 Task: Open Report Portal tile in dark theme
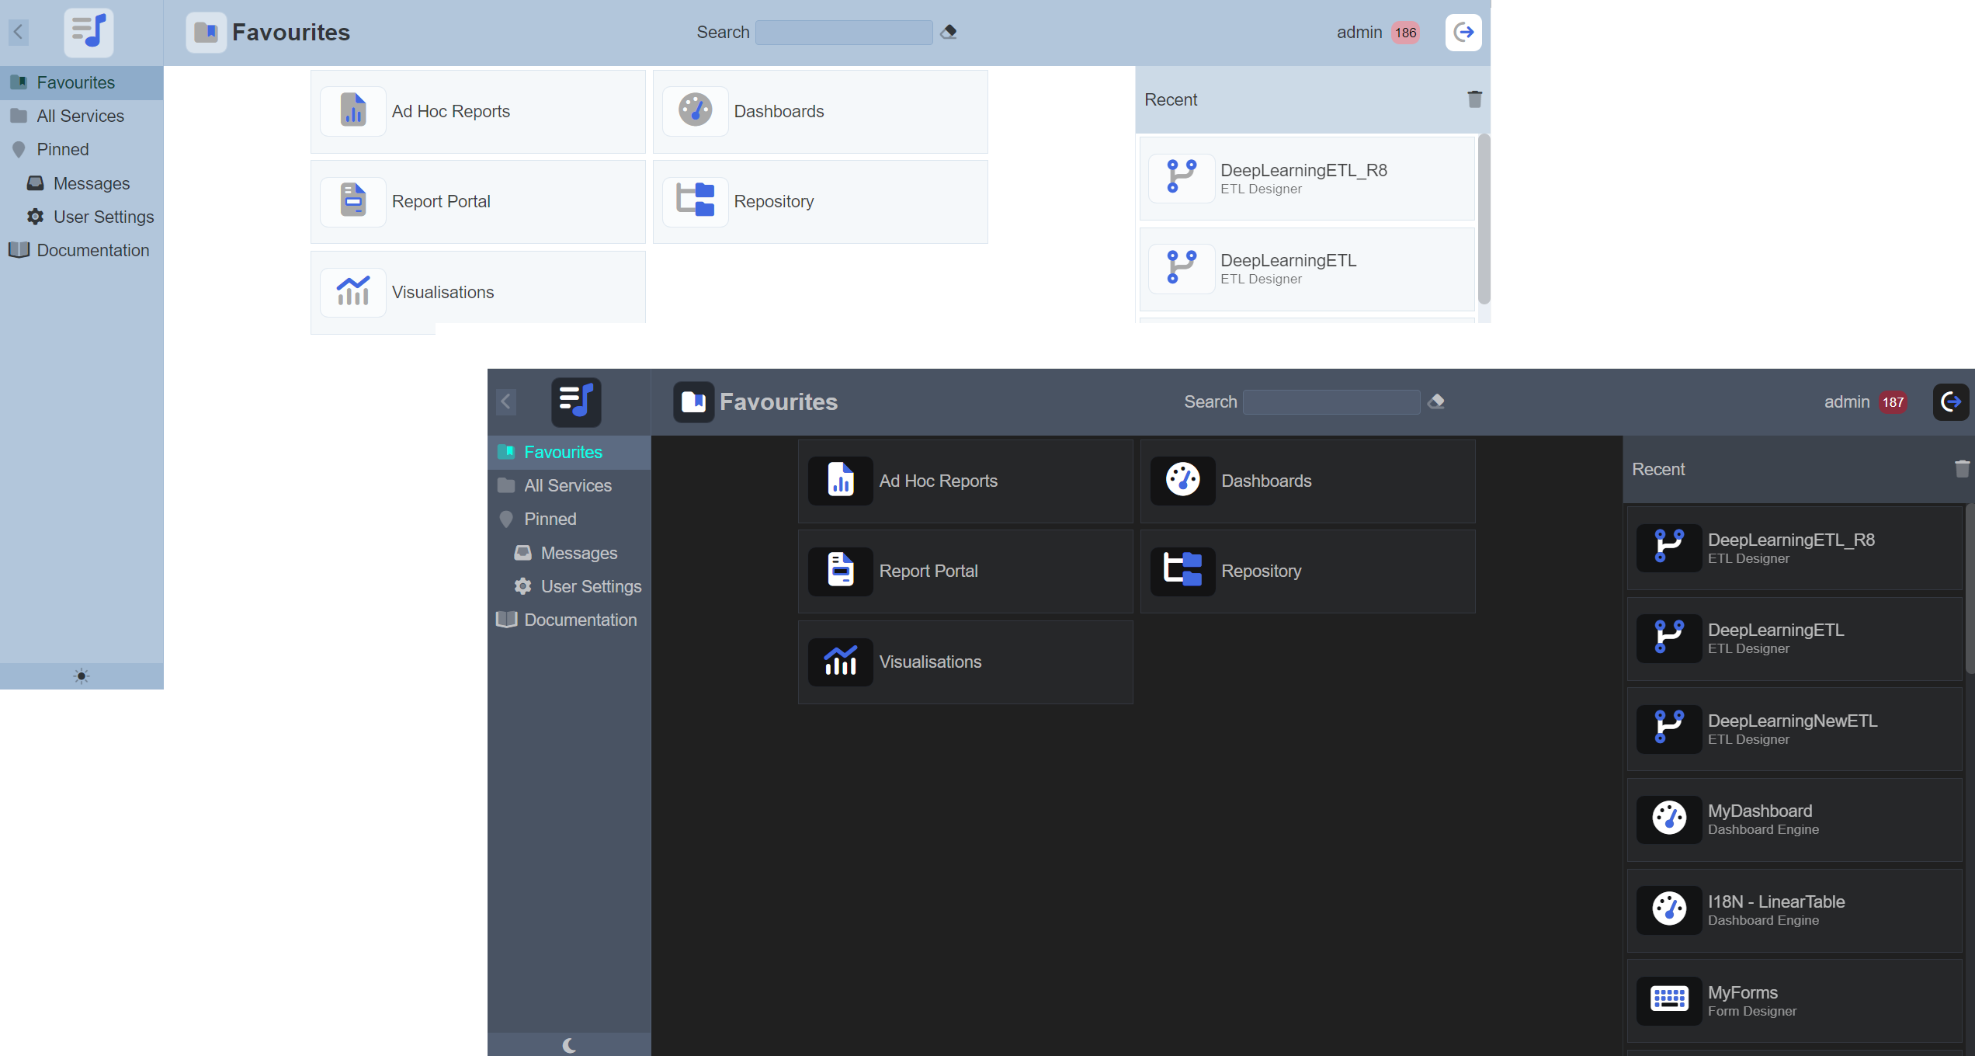coord(965,571)
